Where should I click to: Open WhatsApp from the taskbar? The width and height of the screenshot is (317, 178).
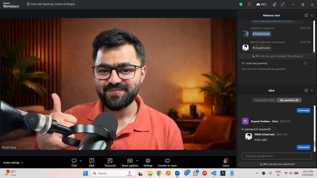(195, 173)
